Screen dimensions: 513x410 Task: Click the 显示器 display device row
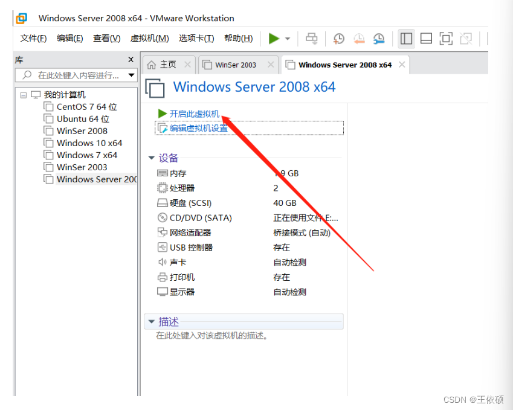point(249,292)
